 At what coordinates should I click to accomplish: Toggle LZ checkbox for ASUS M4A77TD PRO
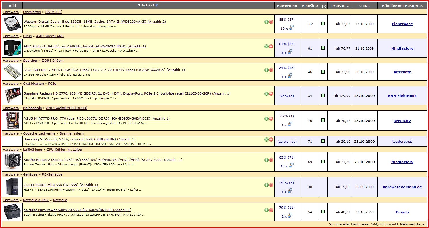click(x=323, y=120)
